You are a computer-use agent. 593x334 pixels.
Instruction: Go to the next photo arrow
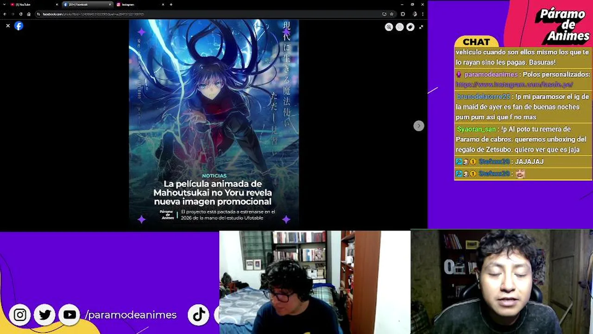click(x=418, y=126)
